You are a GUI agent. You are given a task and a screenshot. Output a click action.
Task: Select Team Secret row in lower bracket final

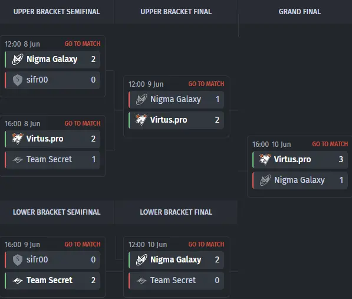point(176,280)
